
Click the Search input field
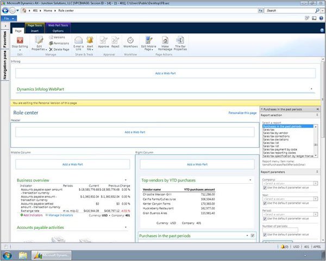point(290,10)
